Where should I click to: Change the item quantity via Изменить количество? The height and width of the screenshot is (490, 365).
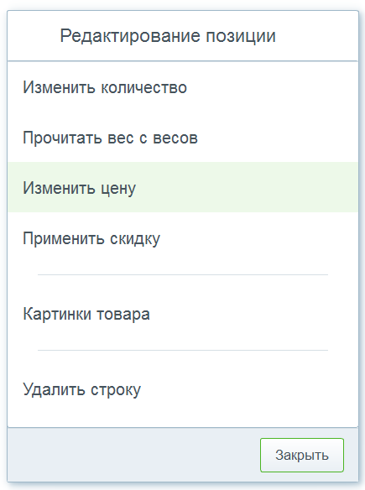click(x=183, y=87)
